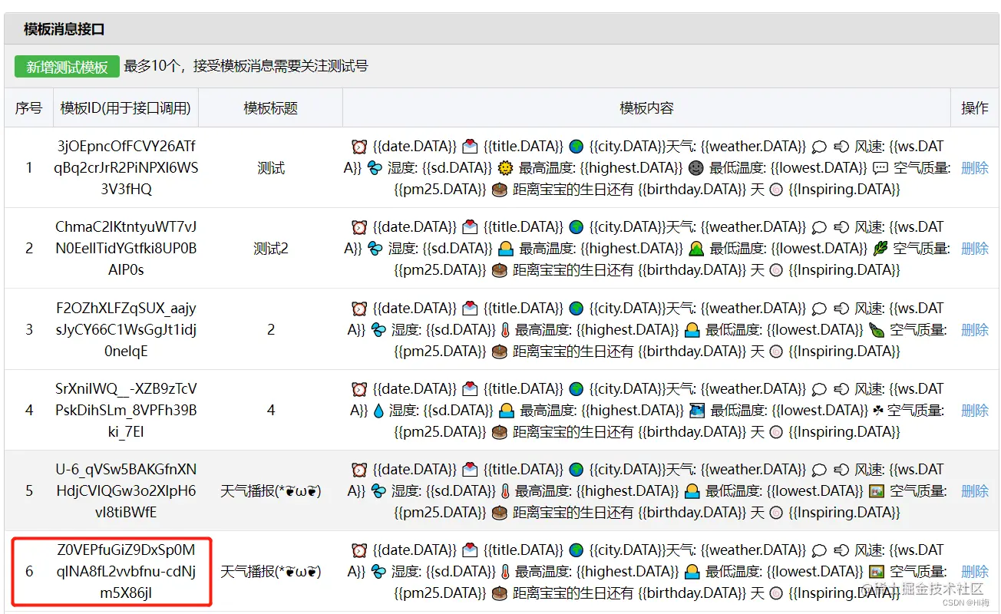Click the template content cell of row 5
The image size is (1001, 614).
[647, 491]
